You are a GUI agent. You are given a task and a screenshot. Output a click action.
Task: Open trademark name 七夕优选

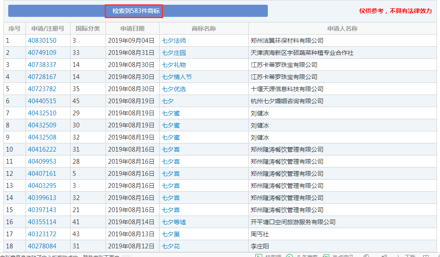[x=174, y=89]
